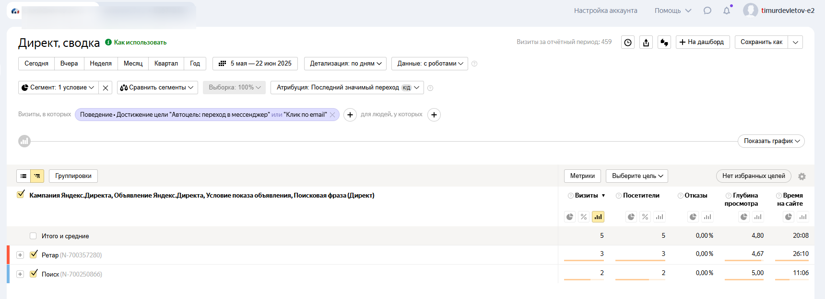Image resolution: width=825 pixels, height=299 pixels.
Task: Open the Помощь dropdown
Action: (673, 11)
